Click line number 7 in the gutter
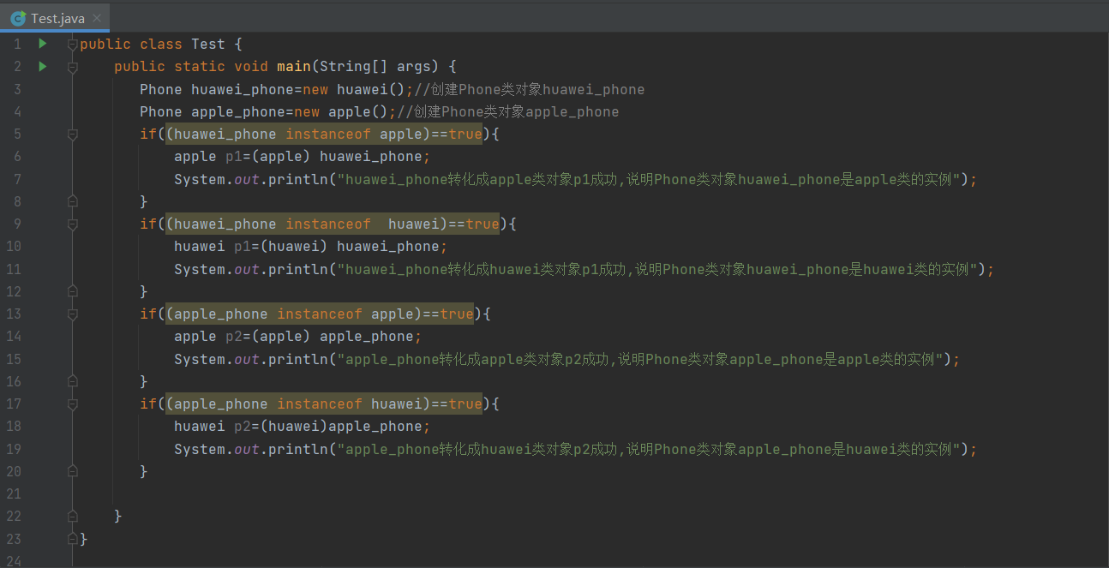Screen dimensions: 1109x568 [x=17, y=179]
